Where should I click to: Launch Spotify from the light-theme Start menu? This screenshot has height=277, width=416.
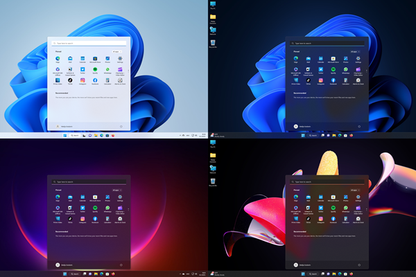tap(95, 69)
